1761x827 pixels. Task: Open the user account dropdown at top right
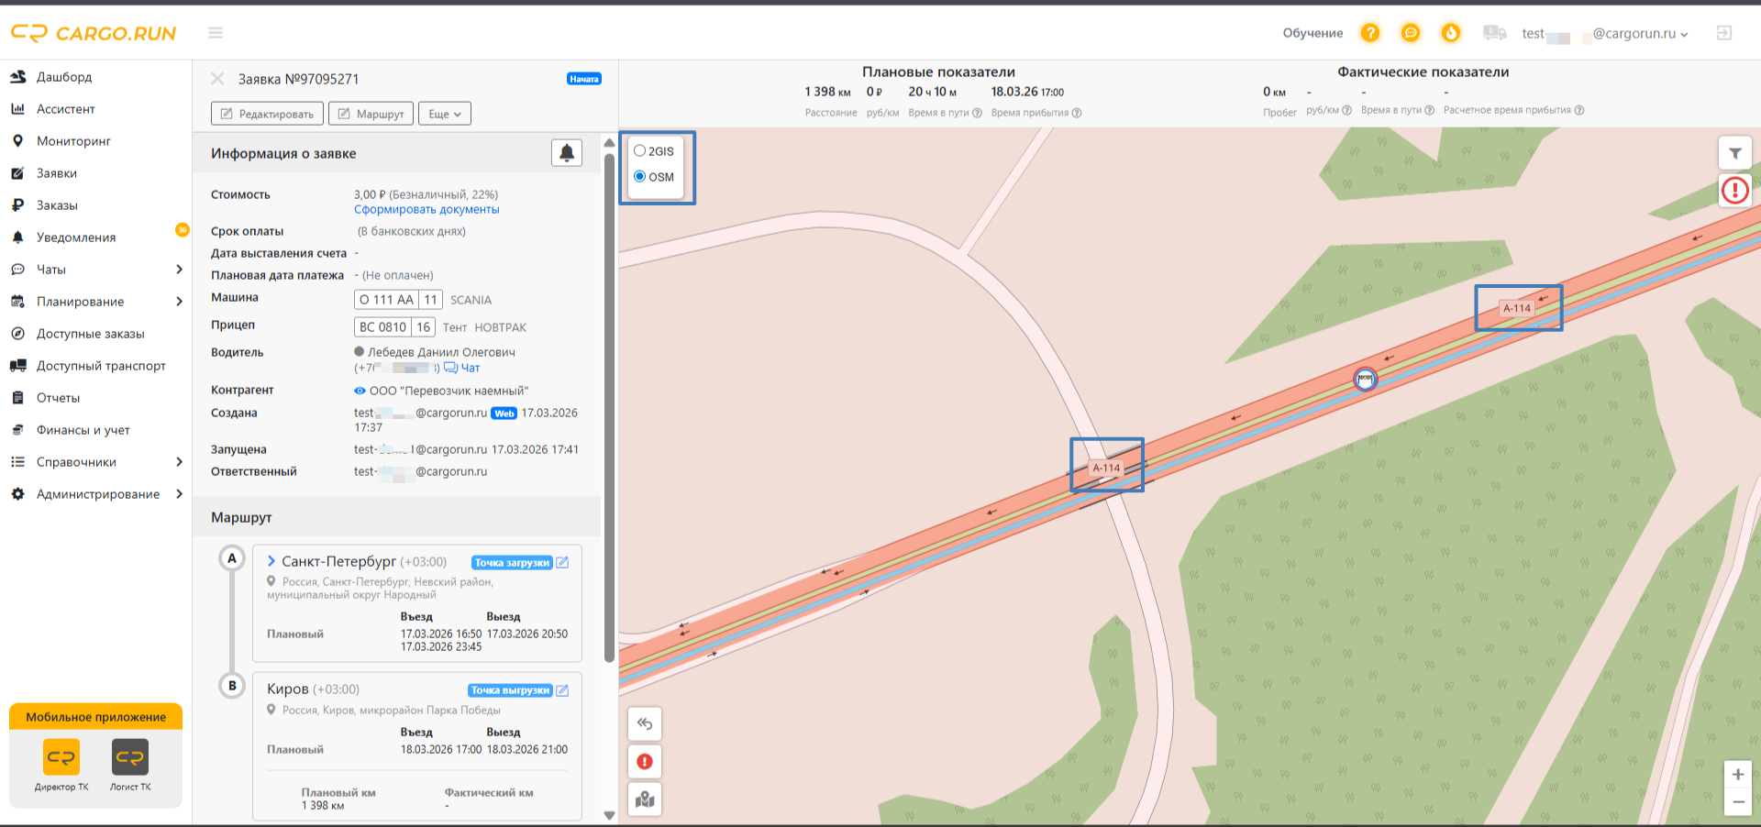tap(1605, 33)
